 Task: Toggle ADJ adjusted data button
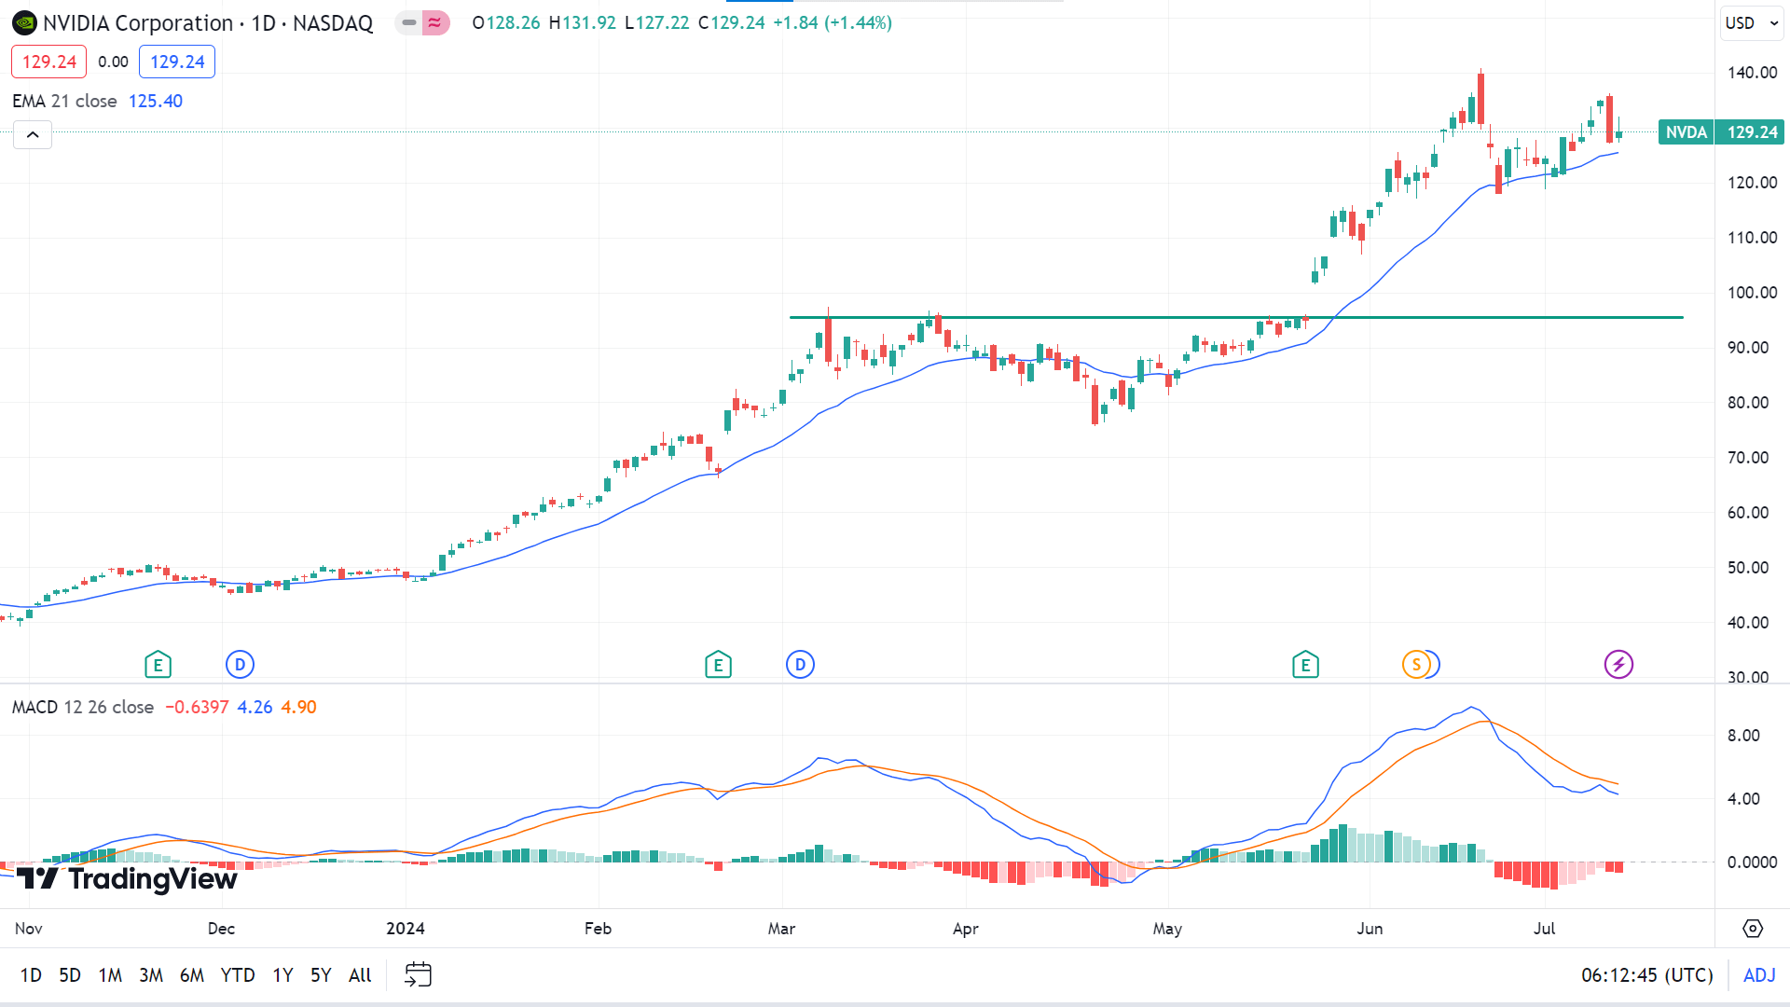[x=1759, y=975]
